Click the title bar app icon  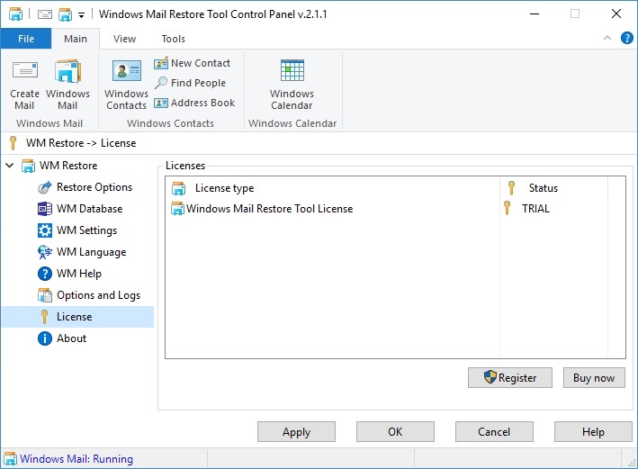pos(15,14)
